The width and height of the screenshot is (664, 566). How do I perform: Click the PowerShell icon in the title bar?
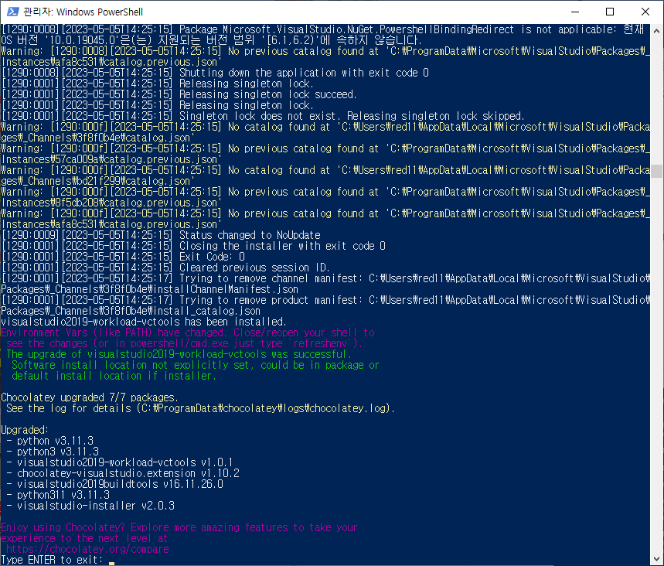(x=12, y=12)
